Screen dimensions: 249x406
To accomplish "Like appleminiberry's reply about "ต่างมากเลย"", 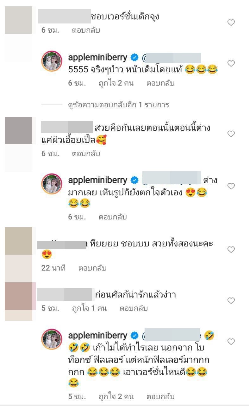I will pos(231,186).
